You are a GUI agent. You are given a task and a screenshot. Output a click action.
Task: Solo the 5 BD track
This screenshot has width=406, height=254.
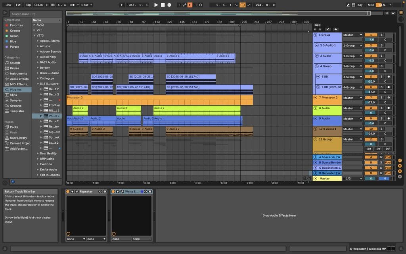381,77
